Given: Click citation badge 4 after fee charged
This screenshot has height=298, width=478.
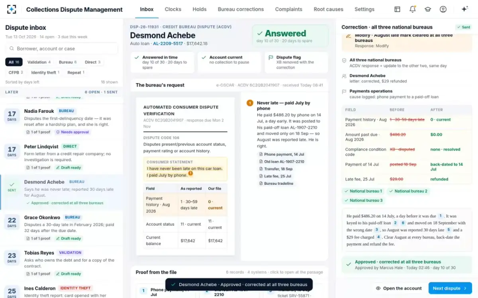Looking at the screenshot, I should coord(378,237).
